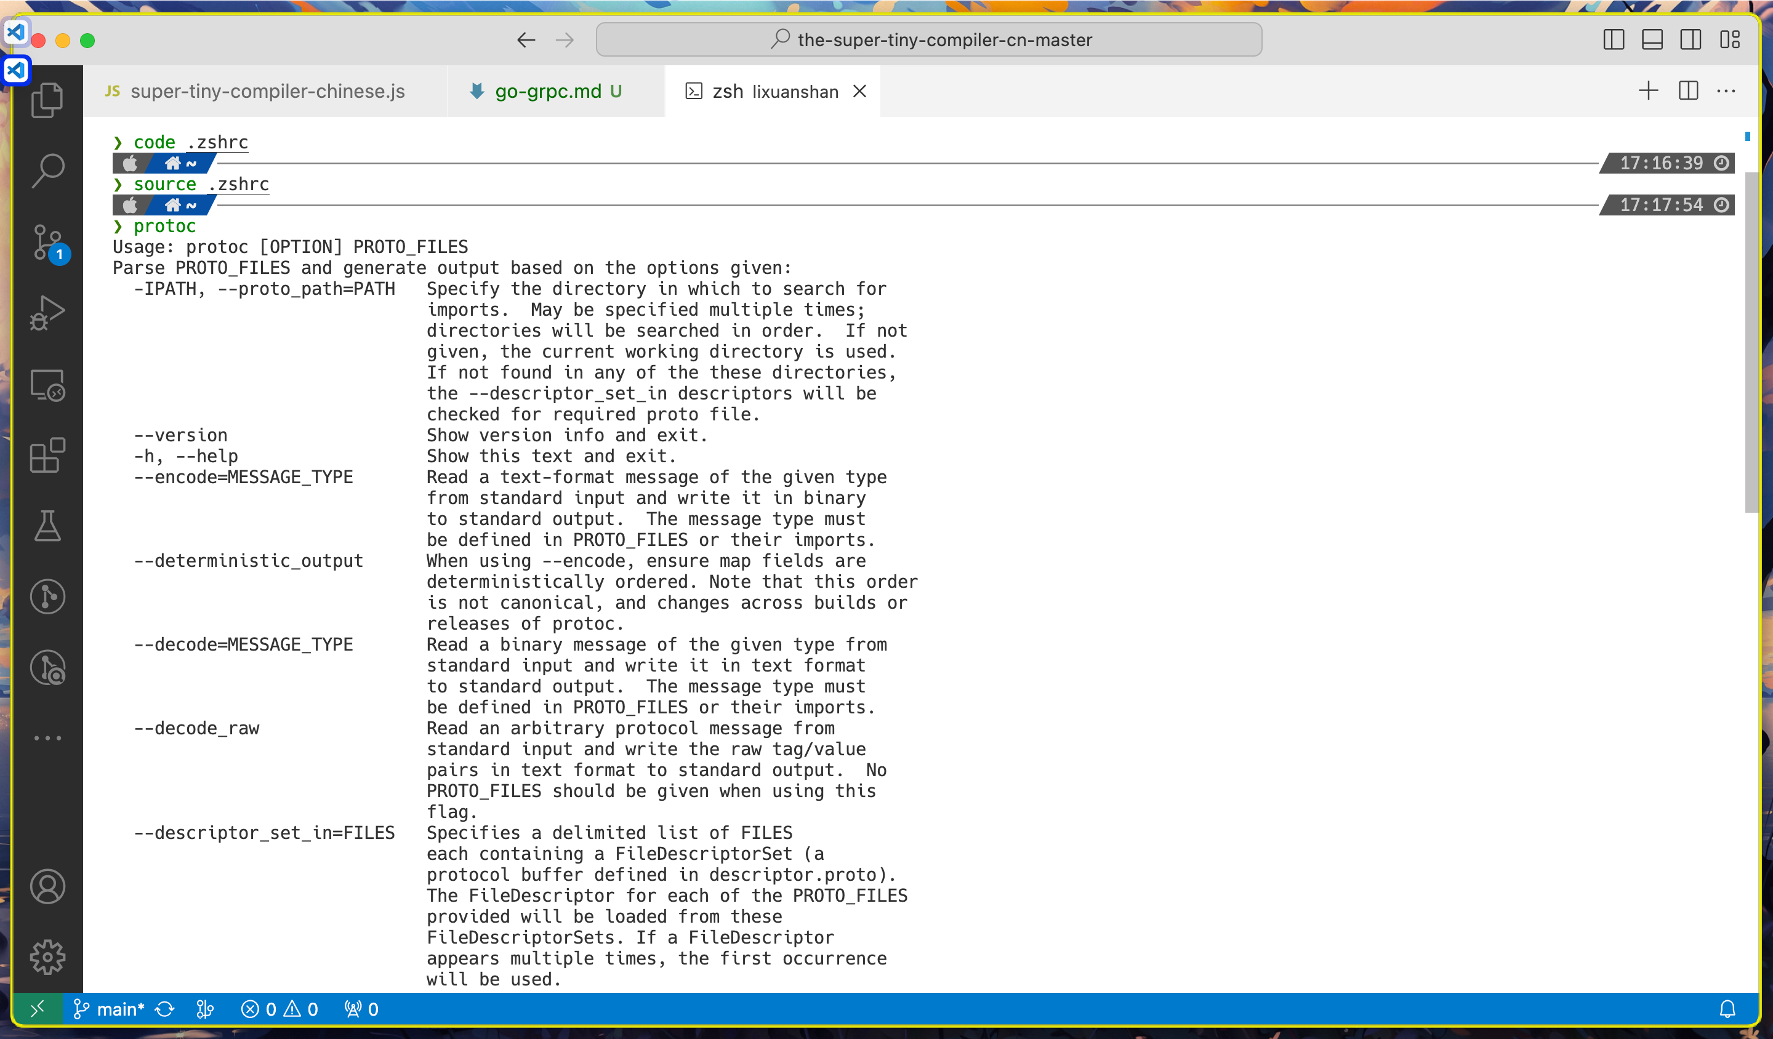Go back using the left arrow
Screen dimensions: 1773x1039
[526, 40]
